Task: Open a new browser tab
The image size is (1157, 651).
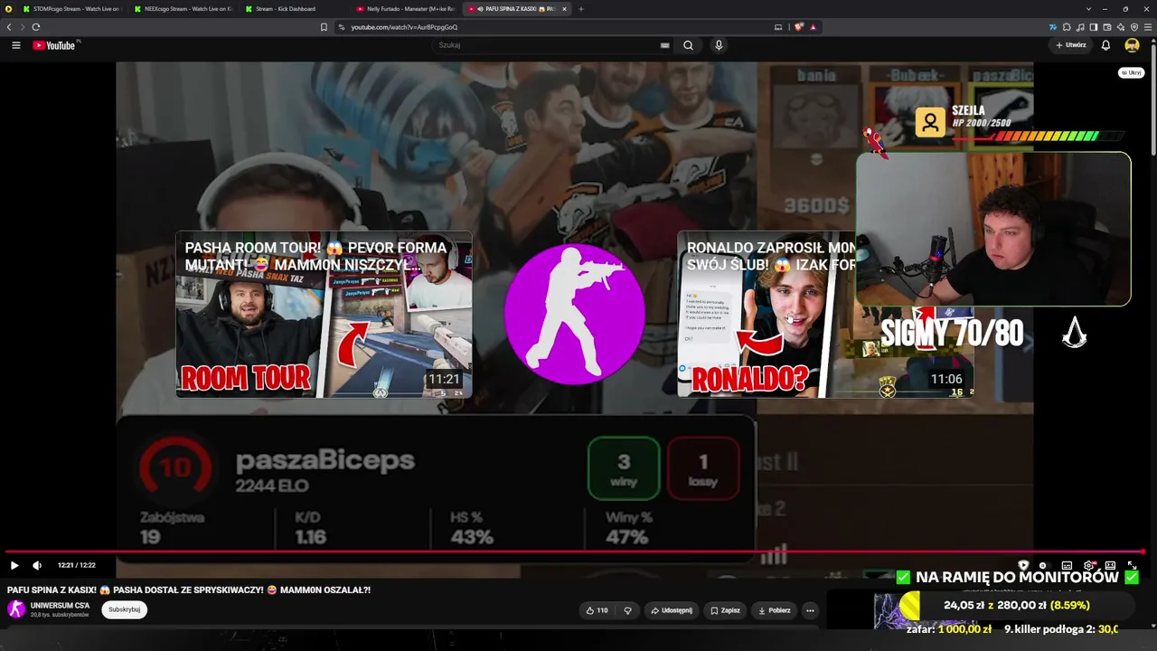Action: click(581, 9)
